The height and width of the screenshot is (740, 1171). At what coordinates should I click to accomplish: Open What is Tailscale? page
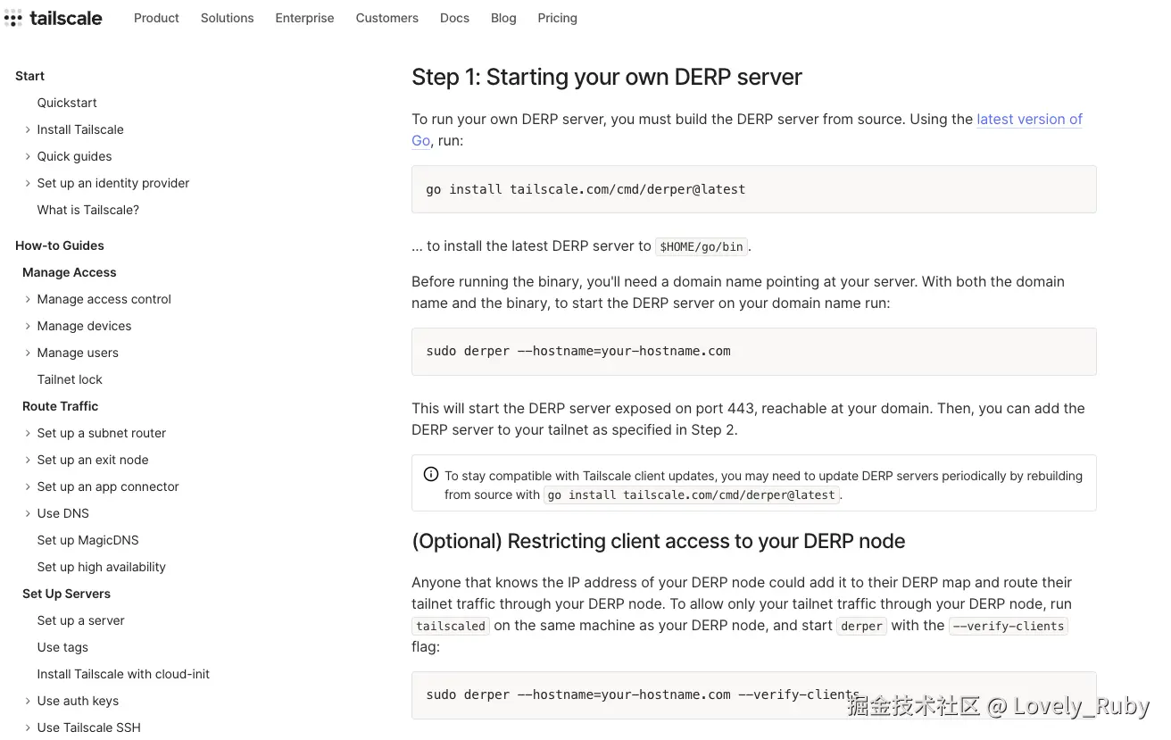coord(87,210)
